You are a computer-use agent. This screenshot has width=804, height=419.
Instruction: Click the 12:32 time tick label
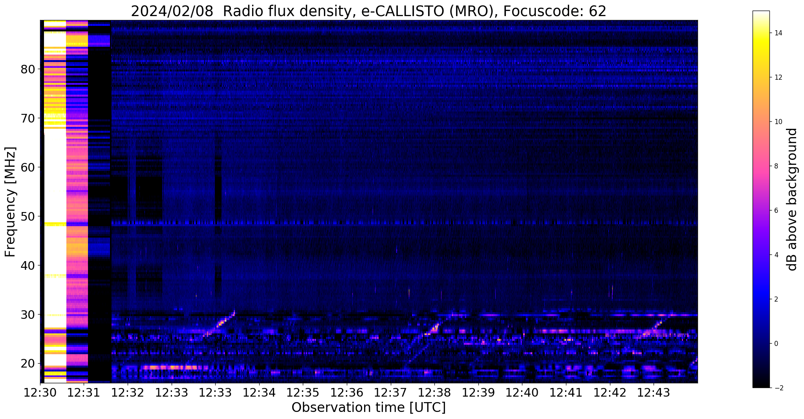128,392
